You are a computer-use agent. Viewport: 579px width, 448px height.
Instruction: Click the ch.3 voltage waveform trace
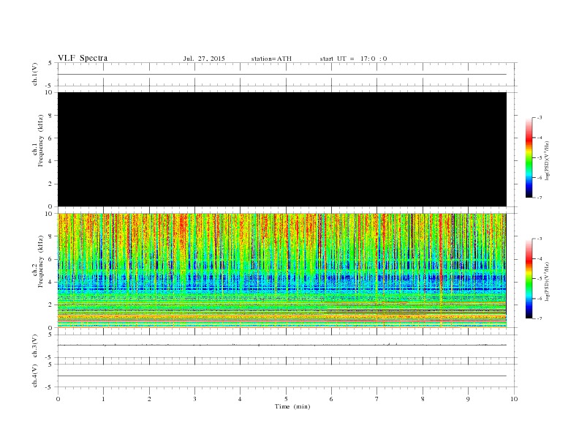pos(282,345)
